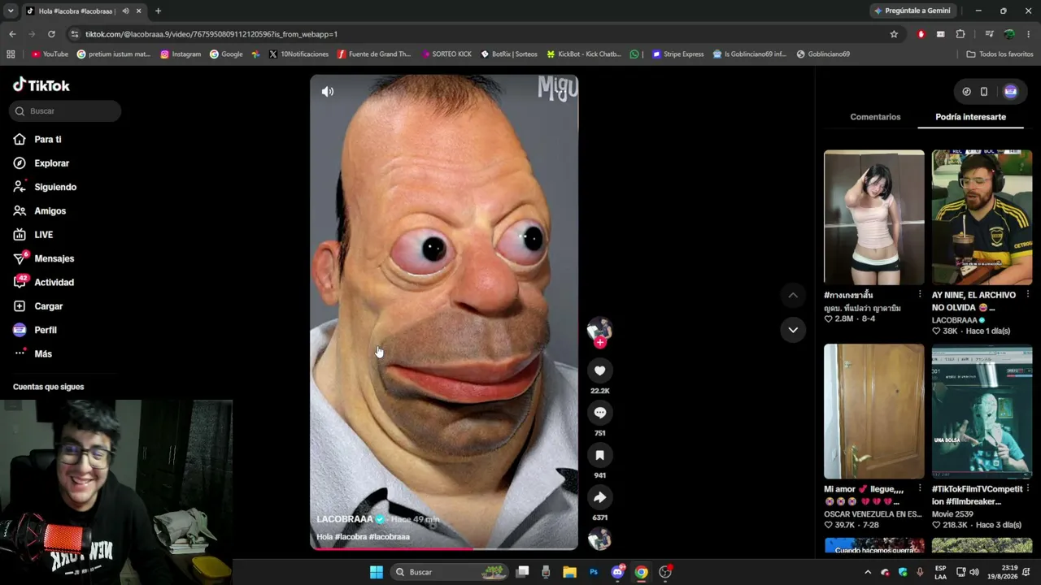1041x585 pixels.
Task: Click the TikTok coin icon in top pill
Action: pyautogui.click(x=966, y=92)
